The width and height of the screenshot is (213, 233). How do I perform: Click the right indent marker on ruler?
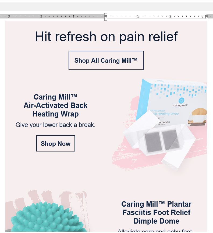(x=207, y=17)
